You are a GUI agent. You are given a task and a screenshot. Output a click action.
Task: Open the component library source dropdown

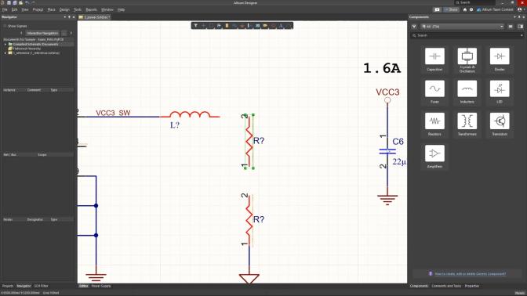[x=463, y=27]
